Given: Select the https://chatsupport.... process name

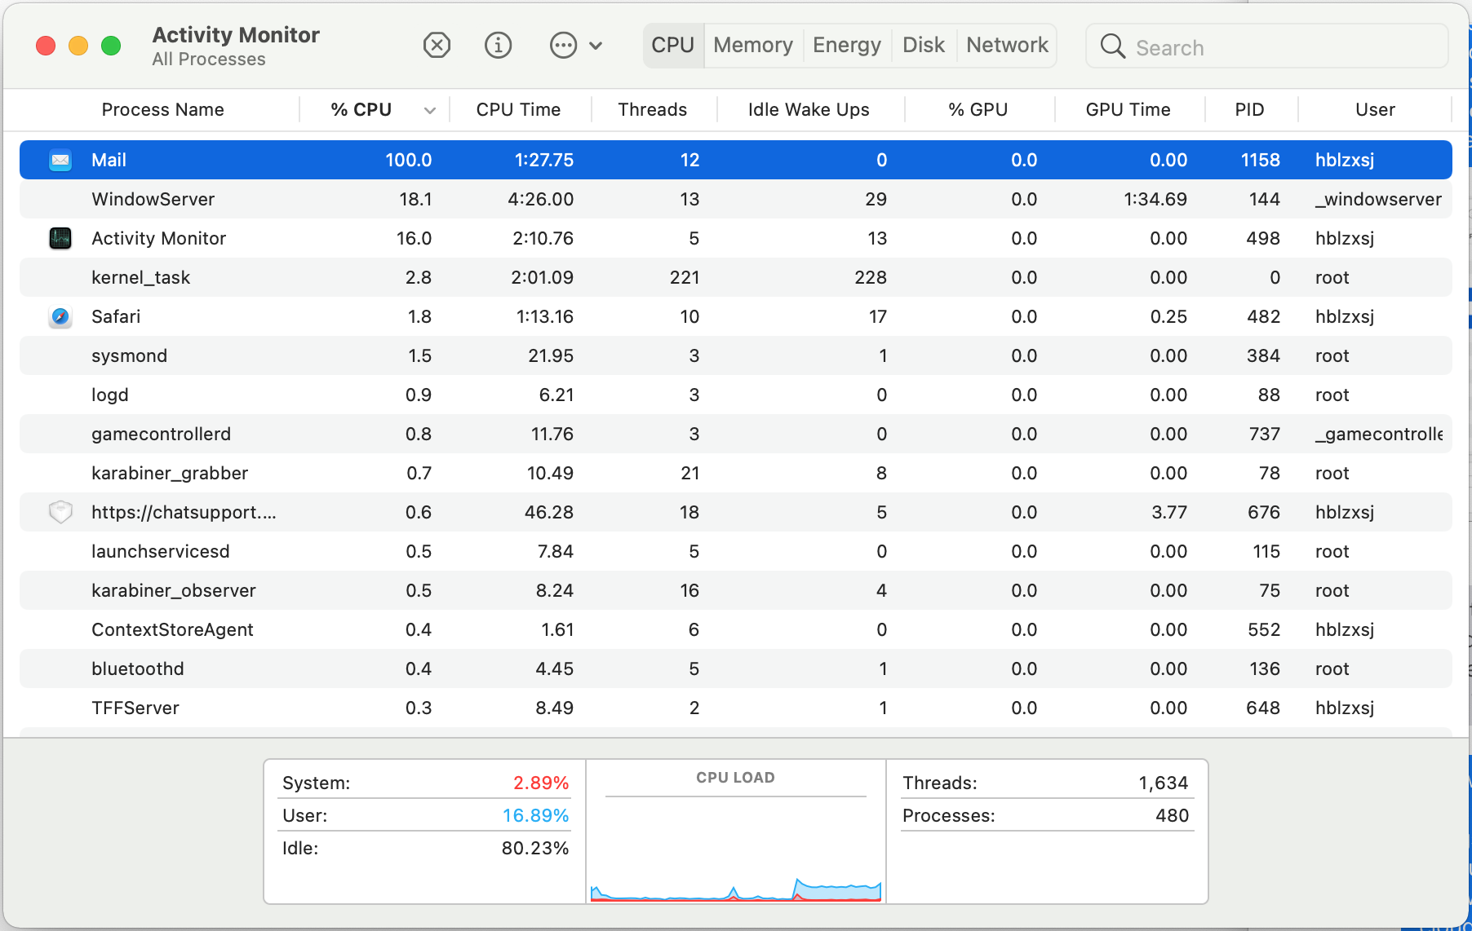Looking at the screenshot, I should [x=184, y=512].
